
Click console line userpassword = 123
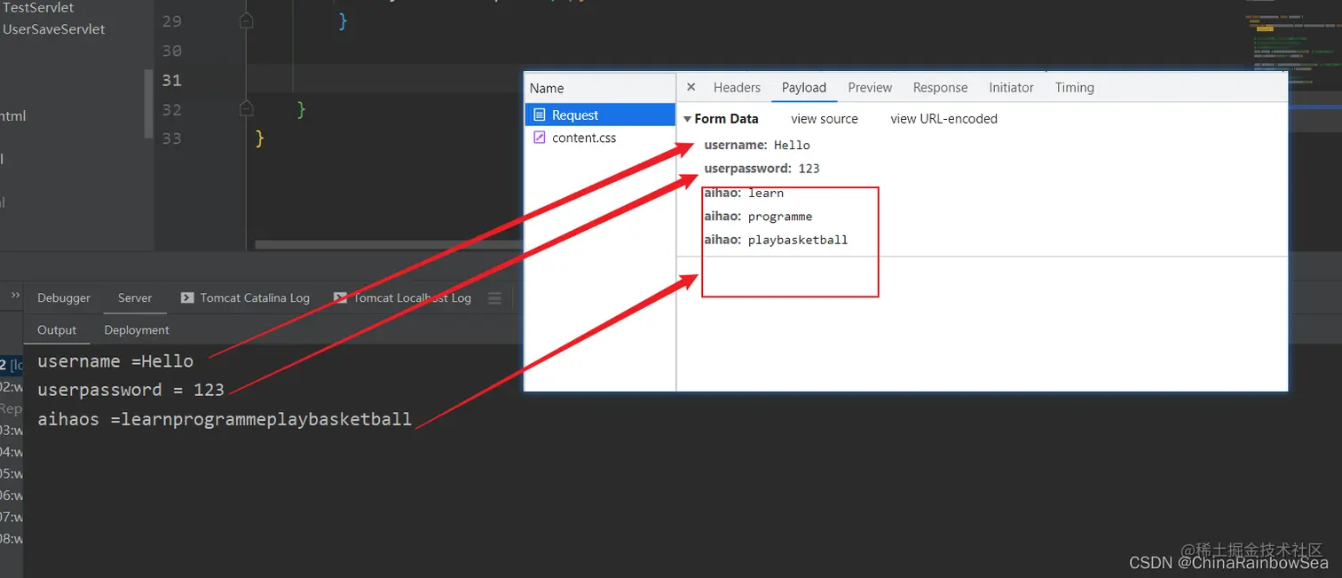pos(130,390)
